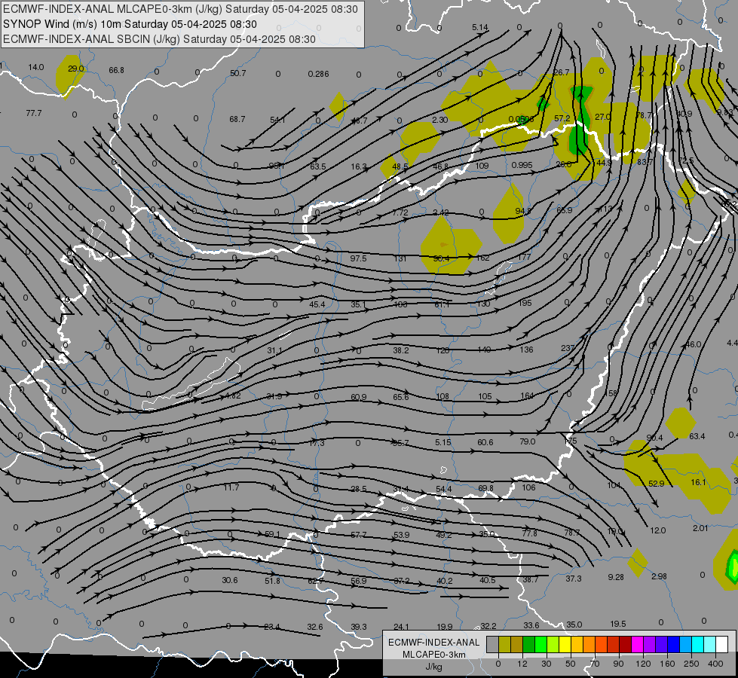738x678 pixels.
Task: Select the pure yellow legend swatch
Action: 565,645
